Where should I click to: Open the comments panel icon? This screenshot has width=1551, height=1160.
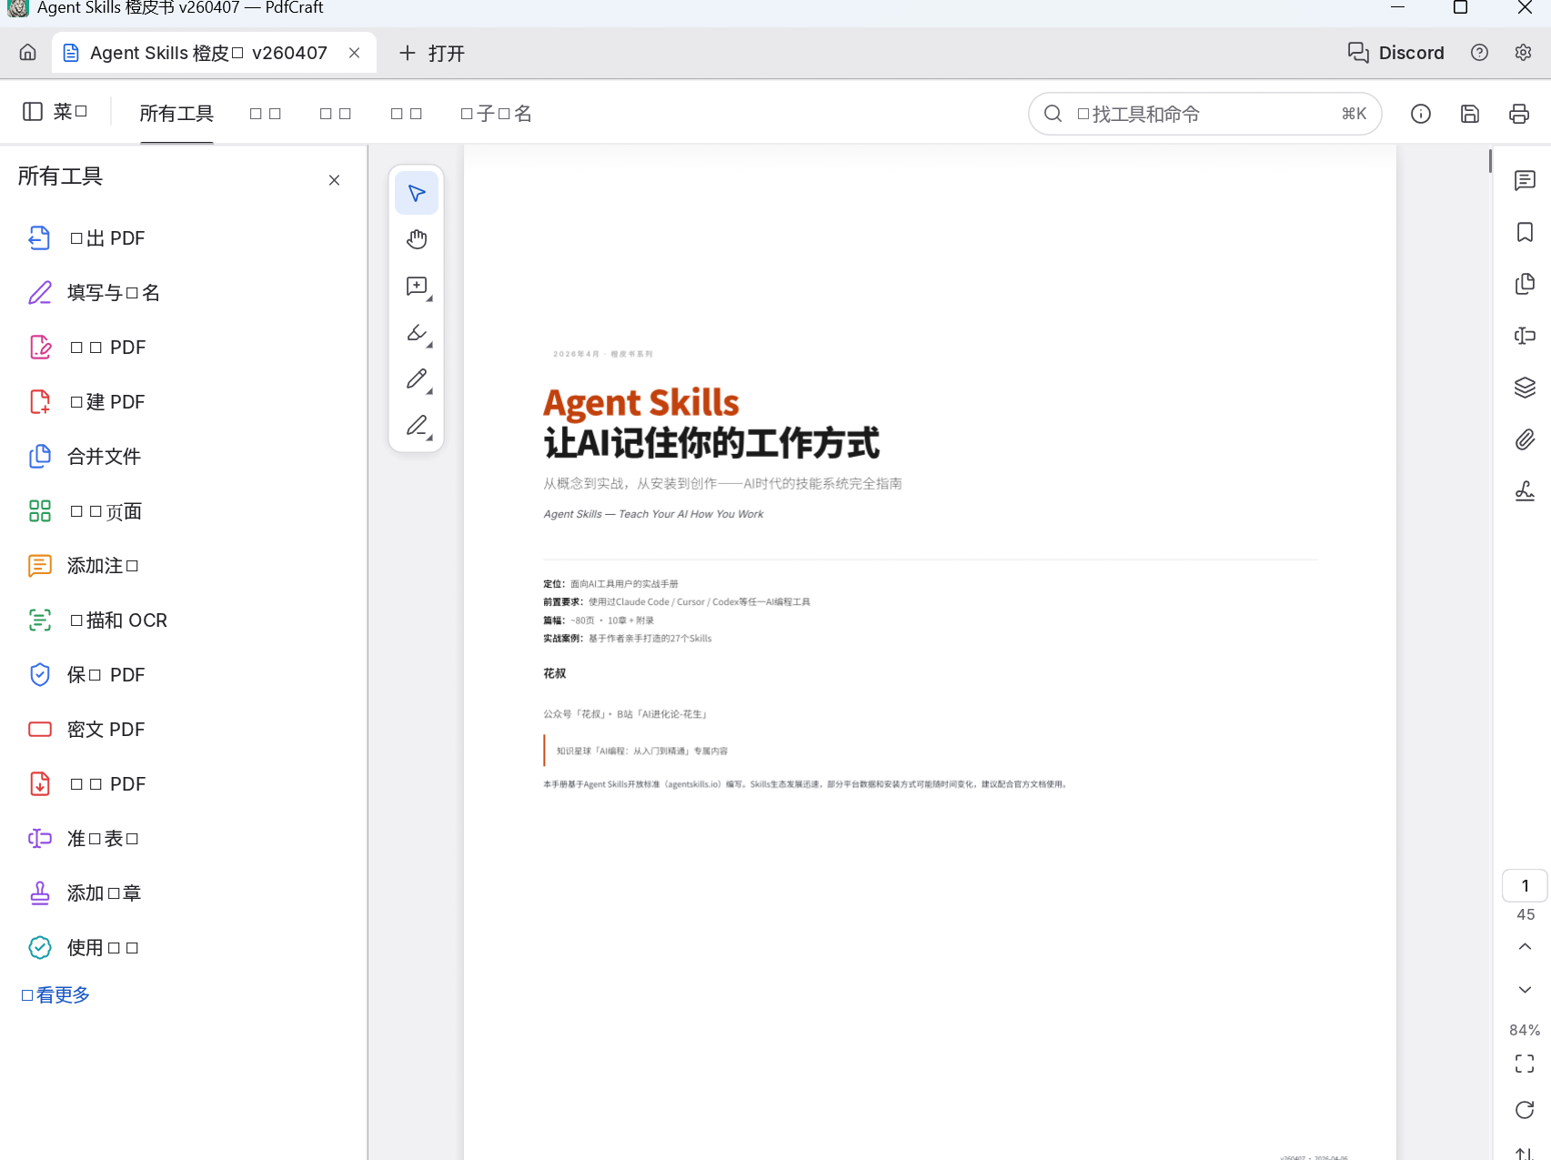pos(1525,180)
